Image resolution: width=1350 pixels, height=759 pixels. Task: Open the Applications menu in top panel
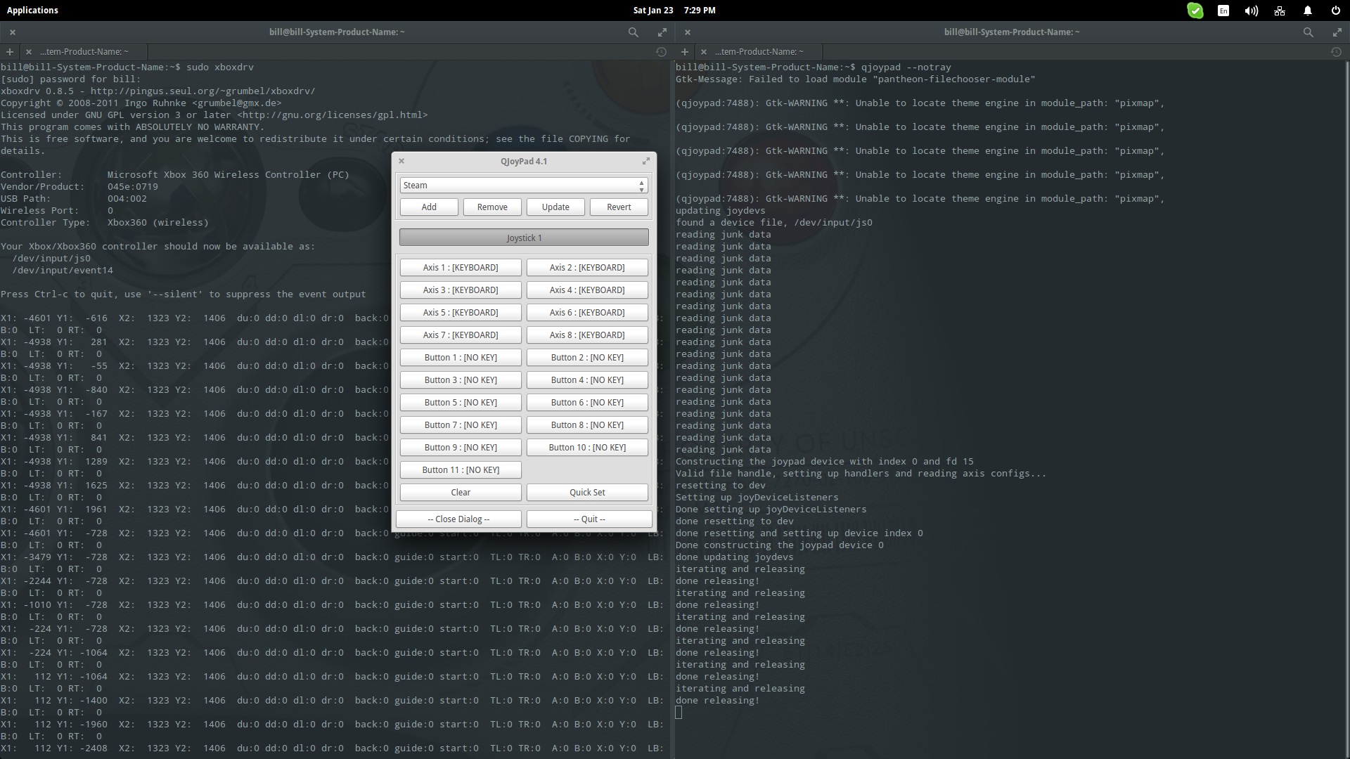32,10
